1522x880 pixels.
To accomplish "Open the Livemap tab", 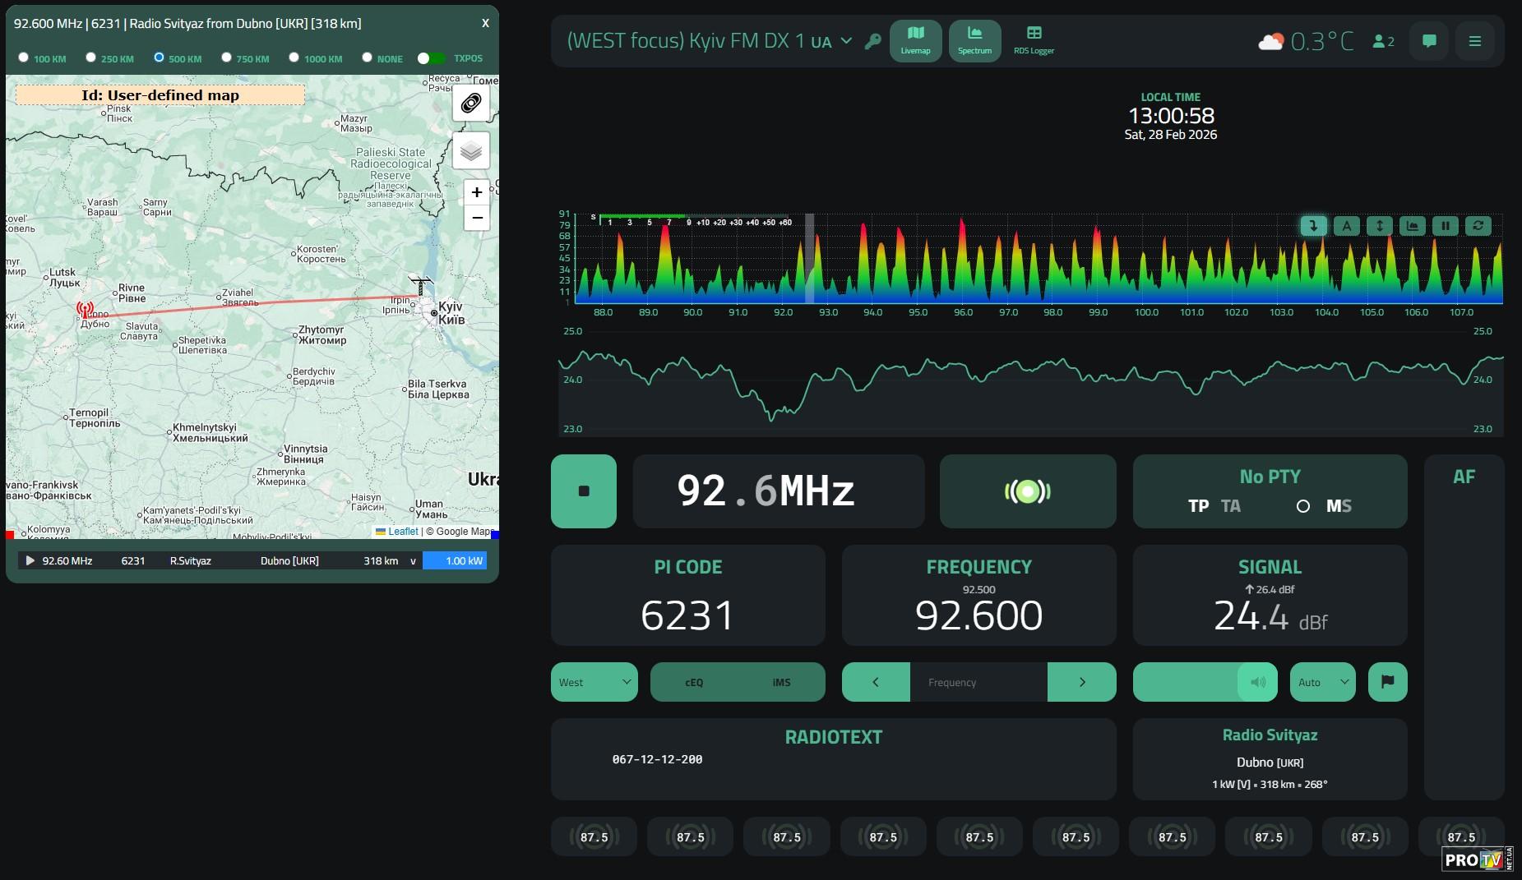I will point(915,40).
